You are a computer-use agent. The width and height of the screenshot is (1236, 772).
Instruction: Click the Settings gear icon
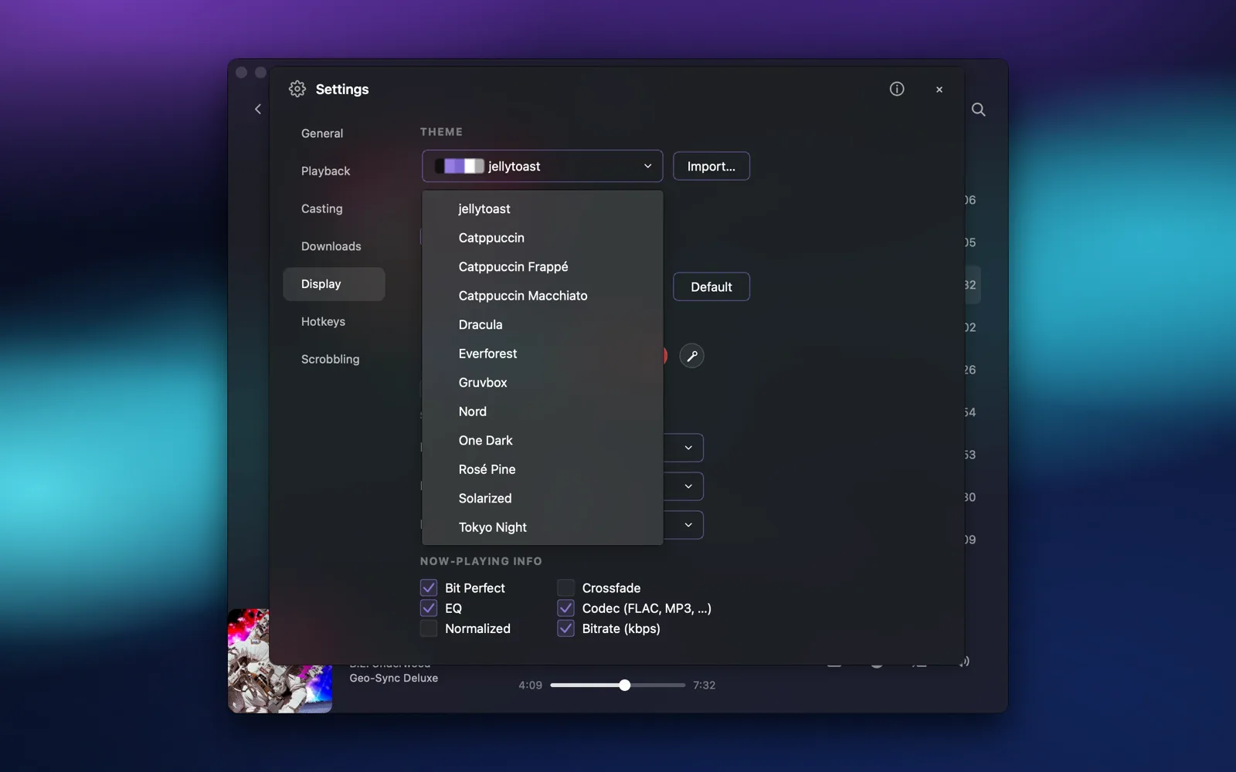(x=297, y=89)
